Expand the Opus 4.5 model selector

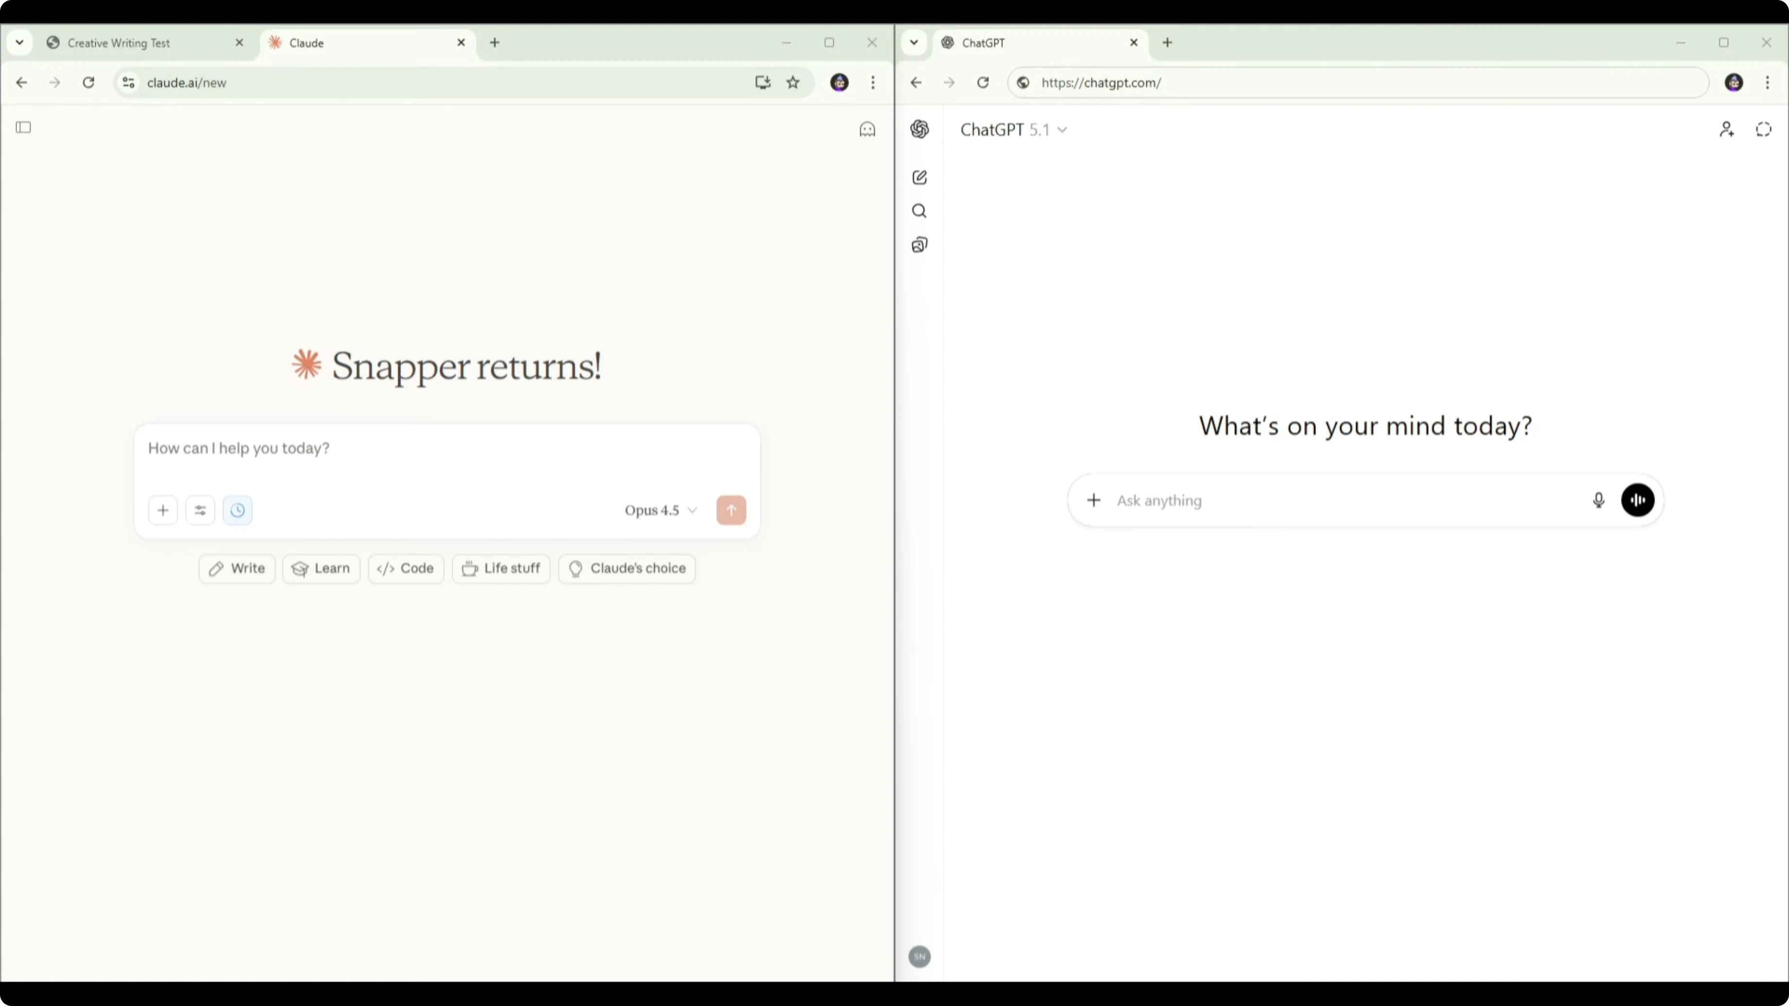coord(660,510)
